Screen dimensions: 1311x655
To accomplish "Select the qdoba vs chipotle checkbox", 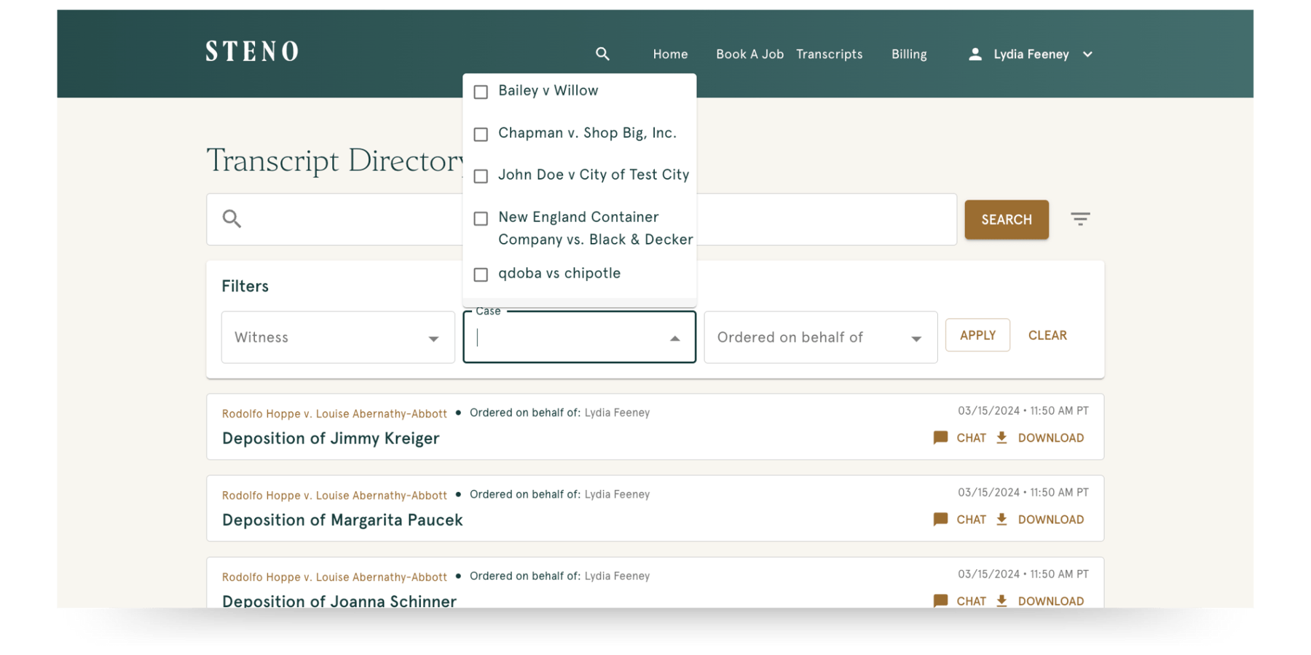I will (481, 275).
